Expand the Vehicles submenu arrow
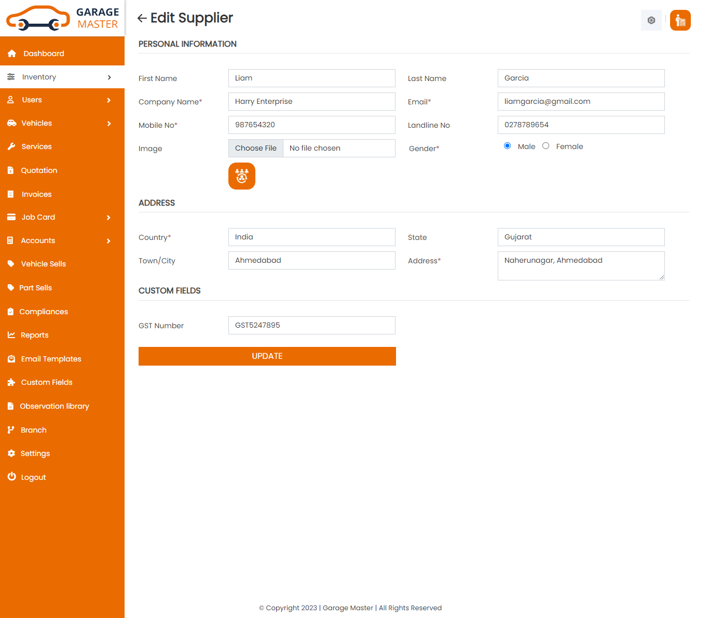 click(x=109, y=124)
